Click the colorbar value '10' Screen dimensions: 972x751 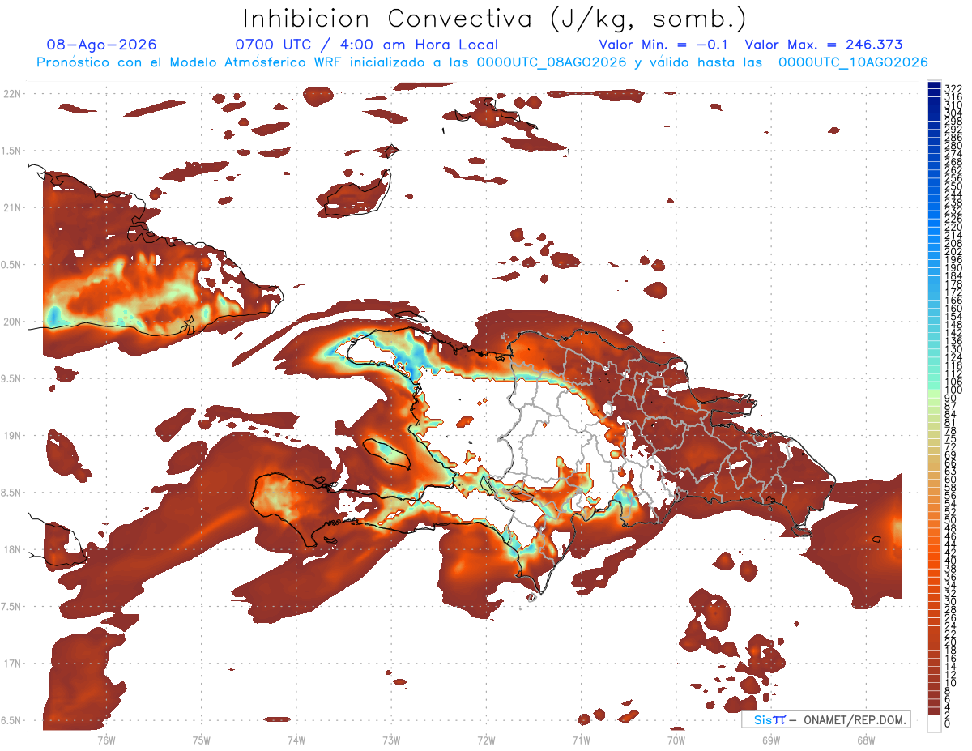point(950,682)
